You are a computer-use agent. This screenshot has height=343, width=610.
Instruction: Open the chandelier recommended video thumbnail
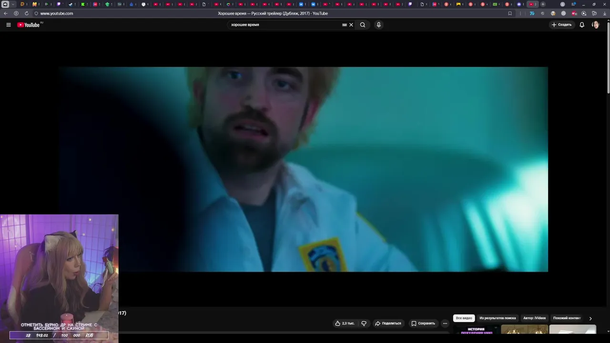coord(524,329)
